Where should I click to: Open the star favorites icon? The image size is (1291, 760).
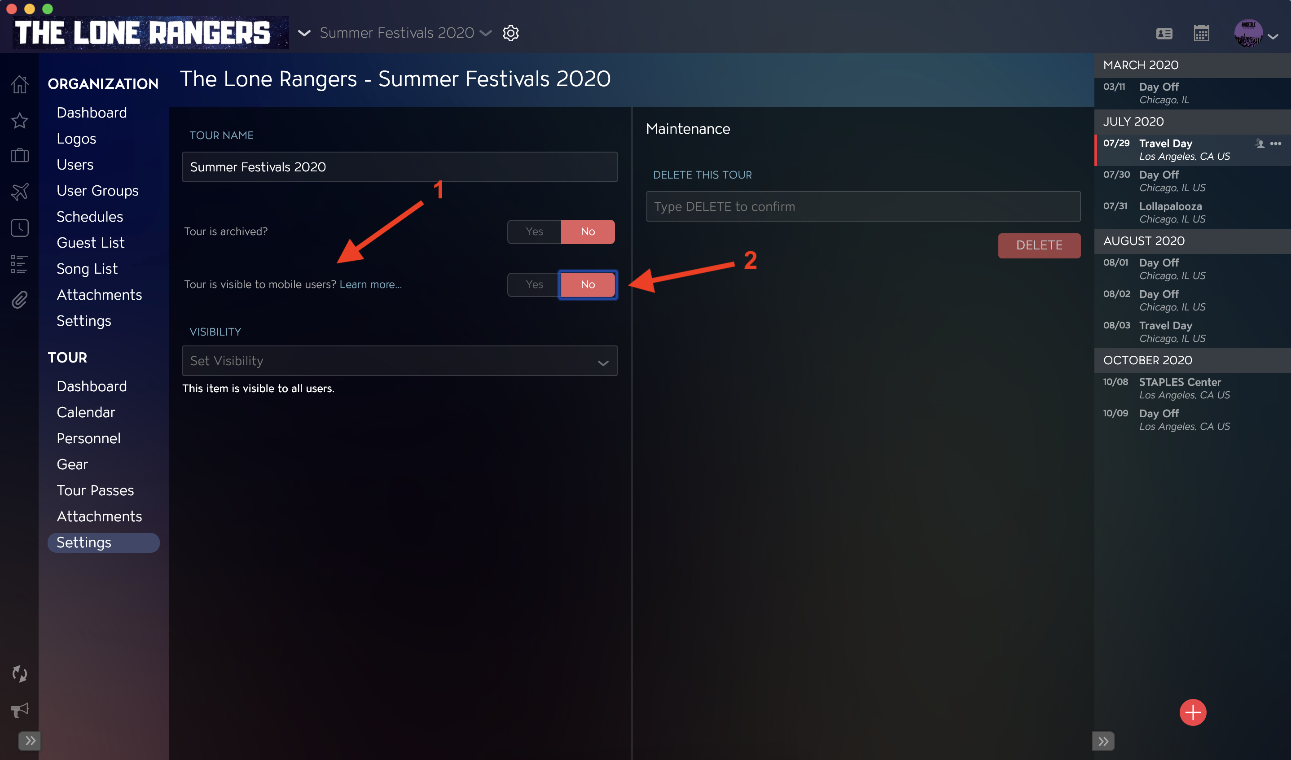pyautogui.click(x=19, y=120)
